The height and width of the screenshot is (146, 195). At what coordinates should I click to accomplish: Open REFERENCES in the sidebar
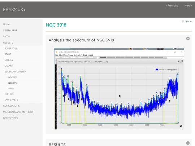click(x=10, y=118)
